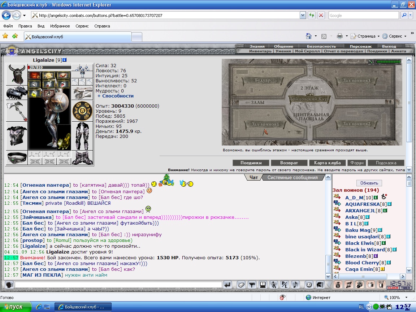This screenshot has height=312, width=416.
Task: Click the chat message input field
Action: click(118, 285)
